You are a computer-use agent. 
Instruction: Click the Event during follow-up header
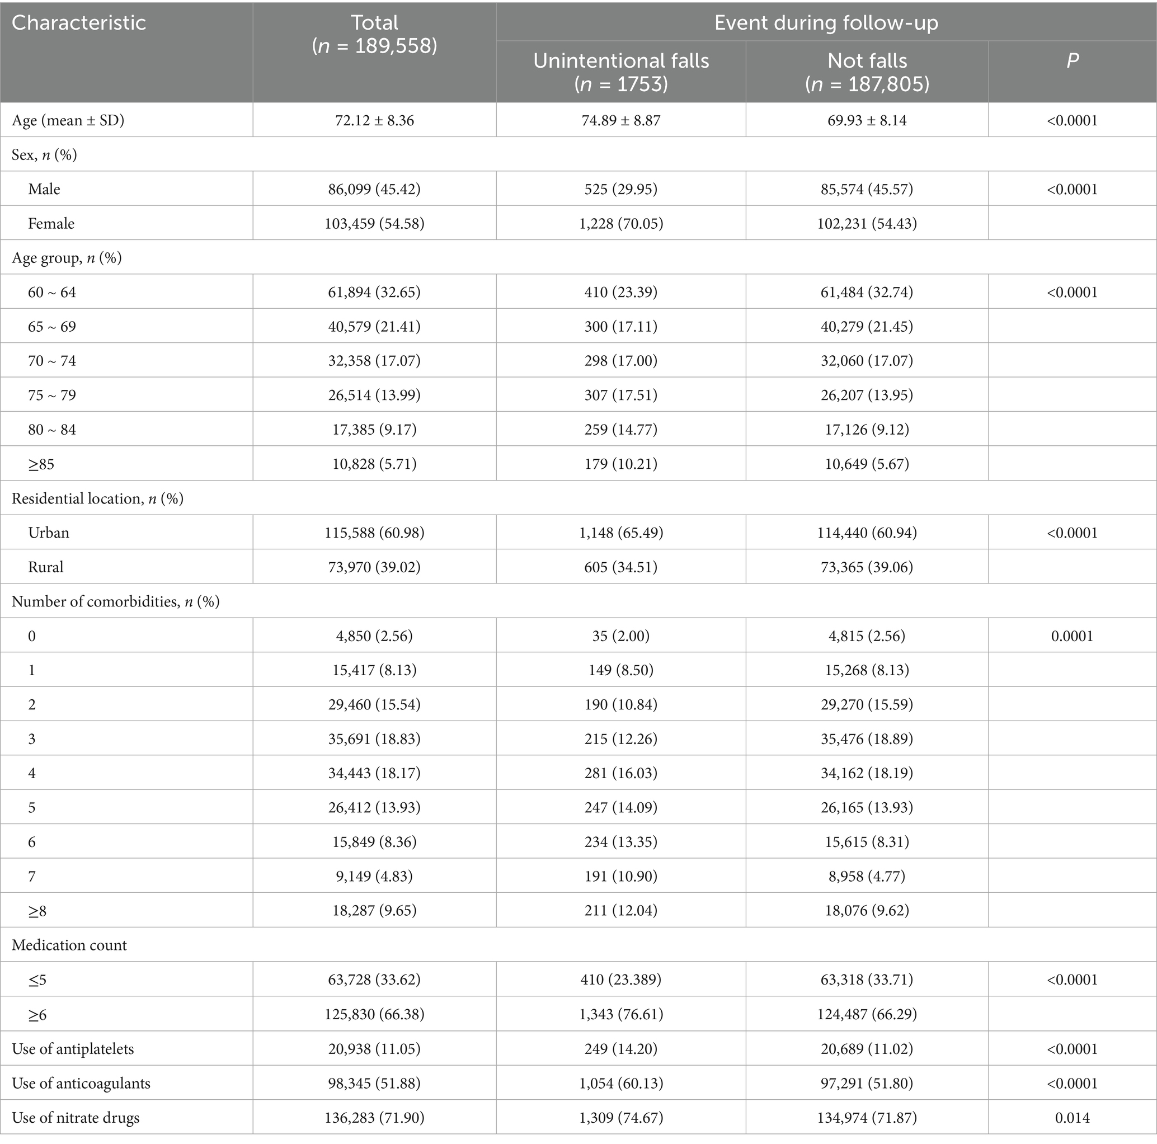click(826, 23)
